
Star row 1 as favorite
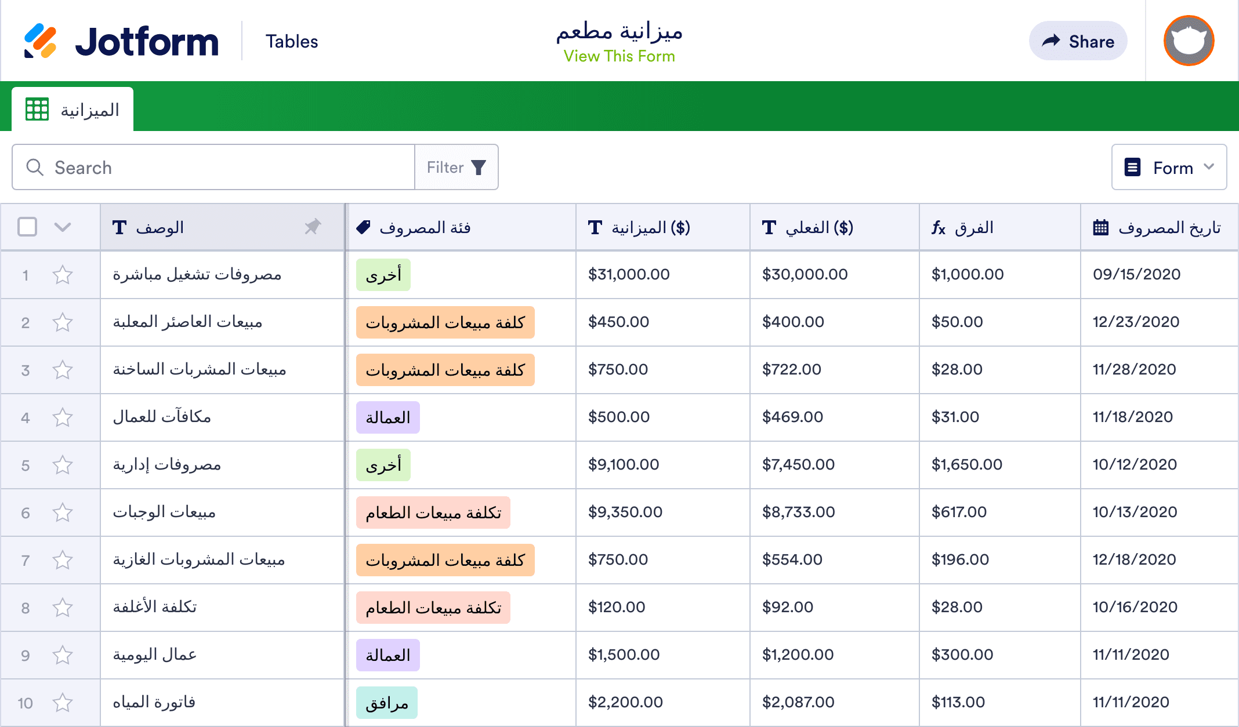(x=63, y=275)
